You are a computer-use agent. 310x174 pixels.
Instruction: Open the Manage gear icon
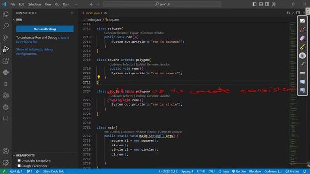coord(6,162)
